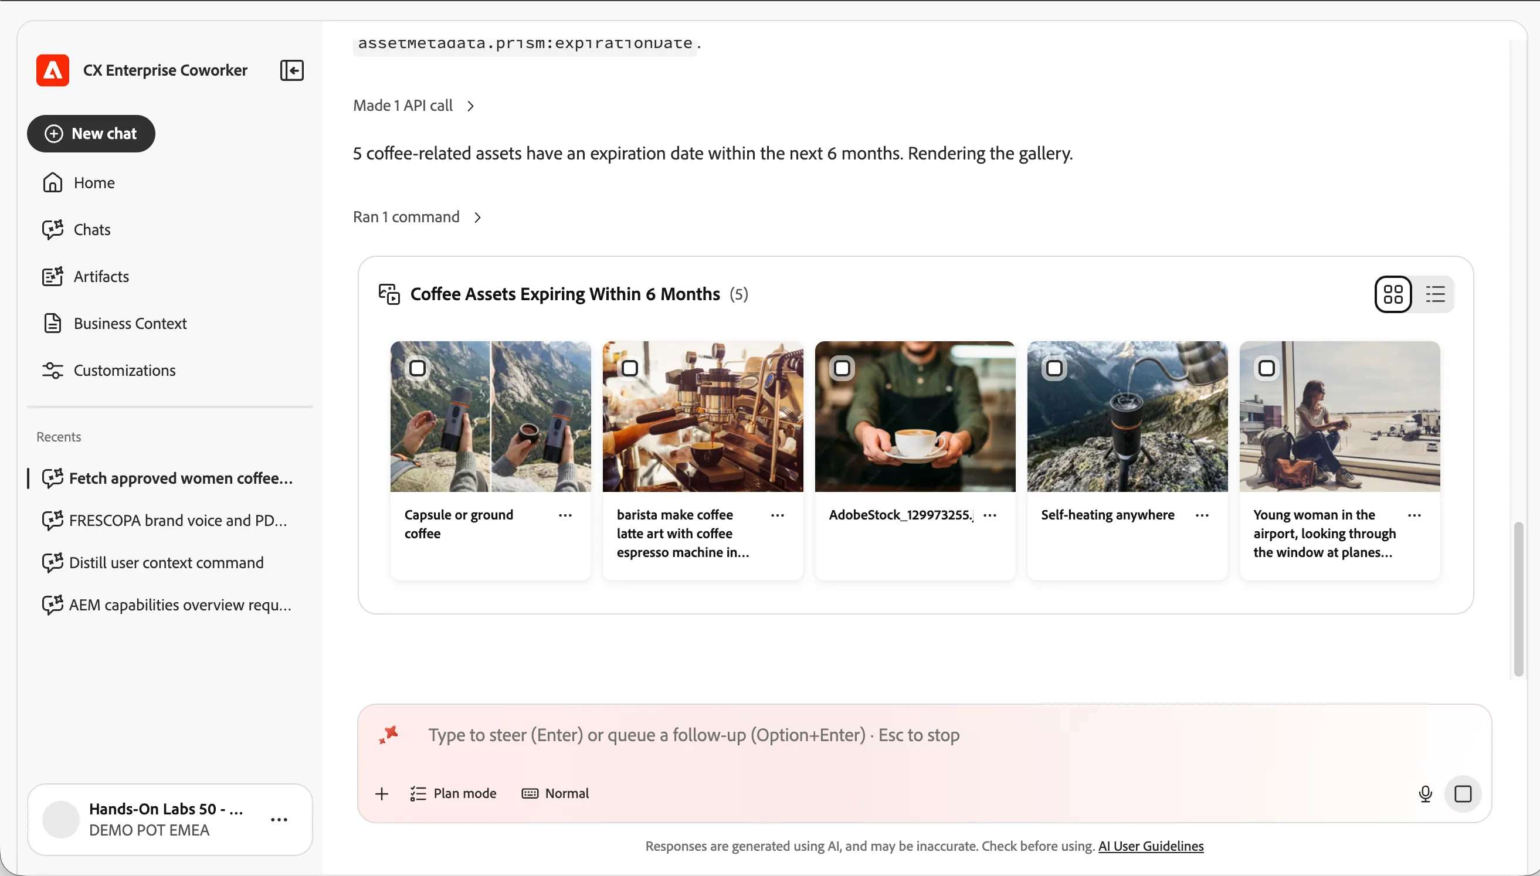
Task: Open more options for Capsule or ground coffee
Action: [565, 515]
